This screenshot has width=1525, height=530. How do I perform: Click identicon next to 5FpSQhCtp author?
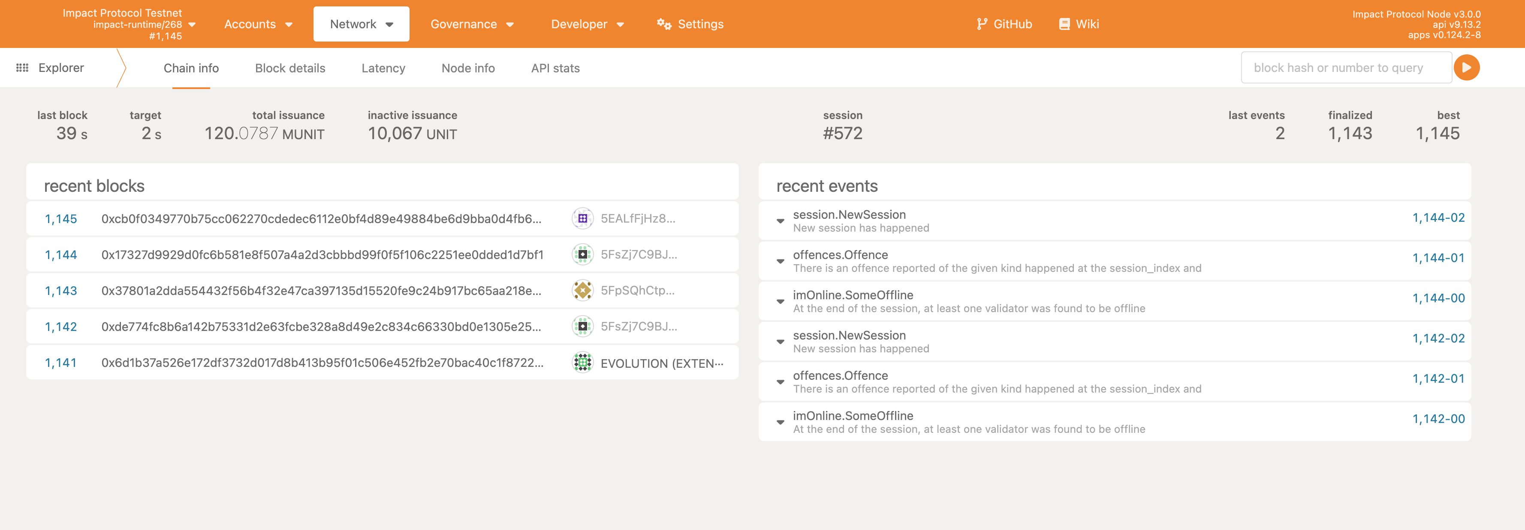[x=582, y=291]
